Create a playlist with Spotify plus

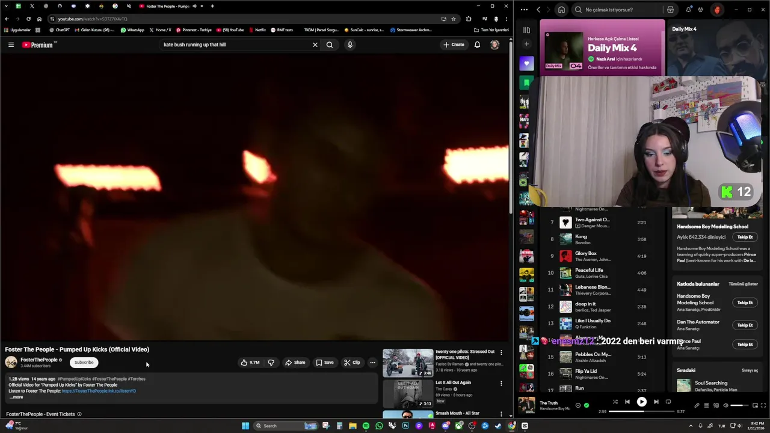[x=526, y=44]
